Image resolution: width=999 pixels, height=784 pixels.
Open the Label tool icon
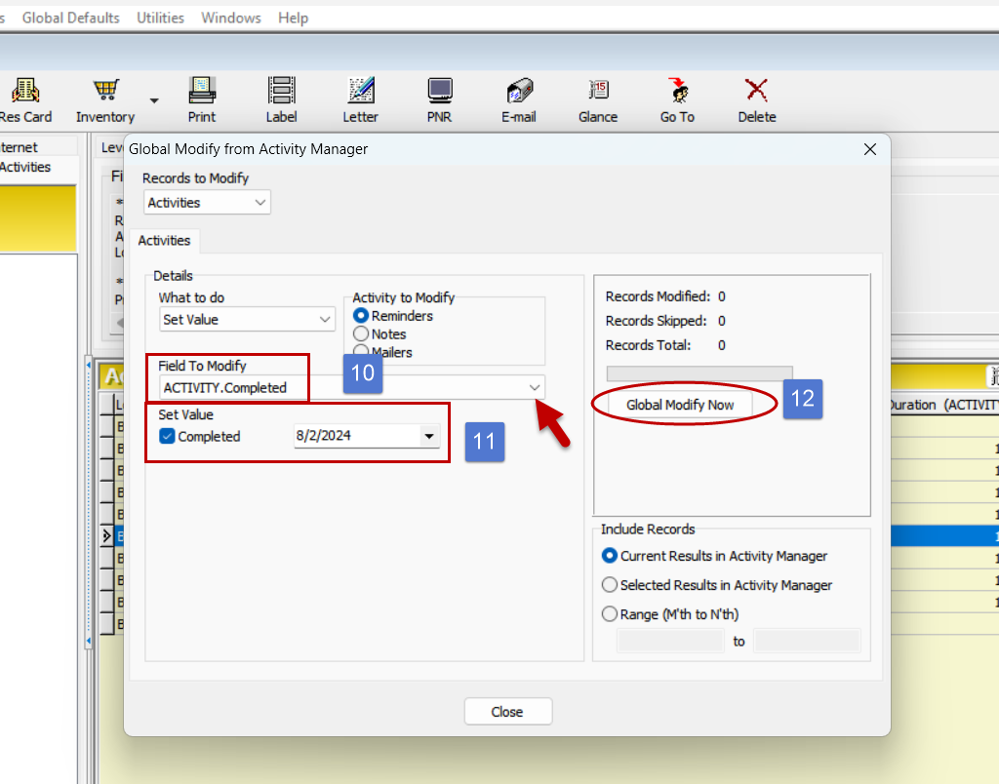pyautogui.click(x=281, y=92)
